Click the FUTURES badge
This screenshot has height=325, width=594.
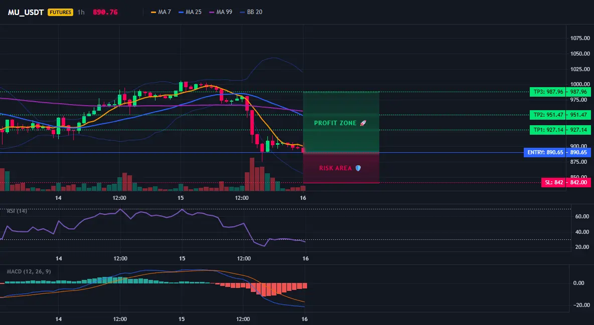[60, 12]
